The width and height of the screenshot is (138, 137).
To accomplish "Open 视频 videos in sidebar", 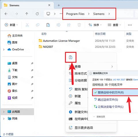I will 12,98.
